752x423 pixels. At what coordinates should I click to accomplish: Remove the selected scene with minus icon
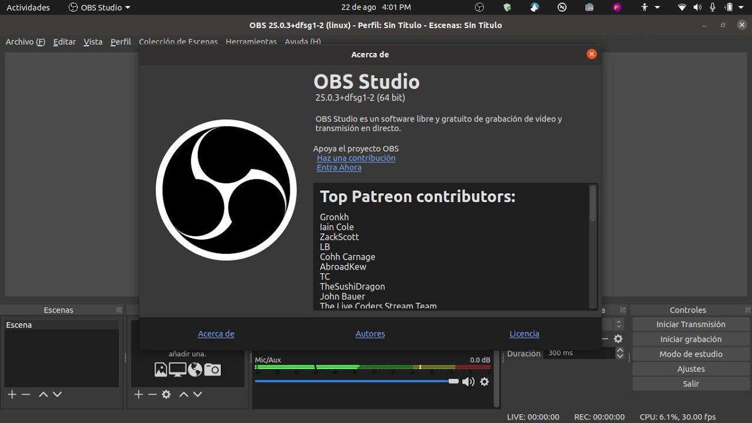point(26,394)
